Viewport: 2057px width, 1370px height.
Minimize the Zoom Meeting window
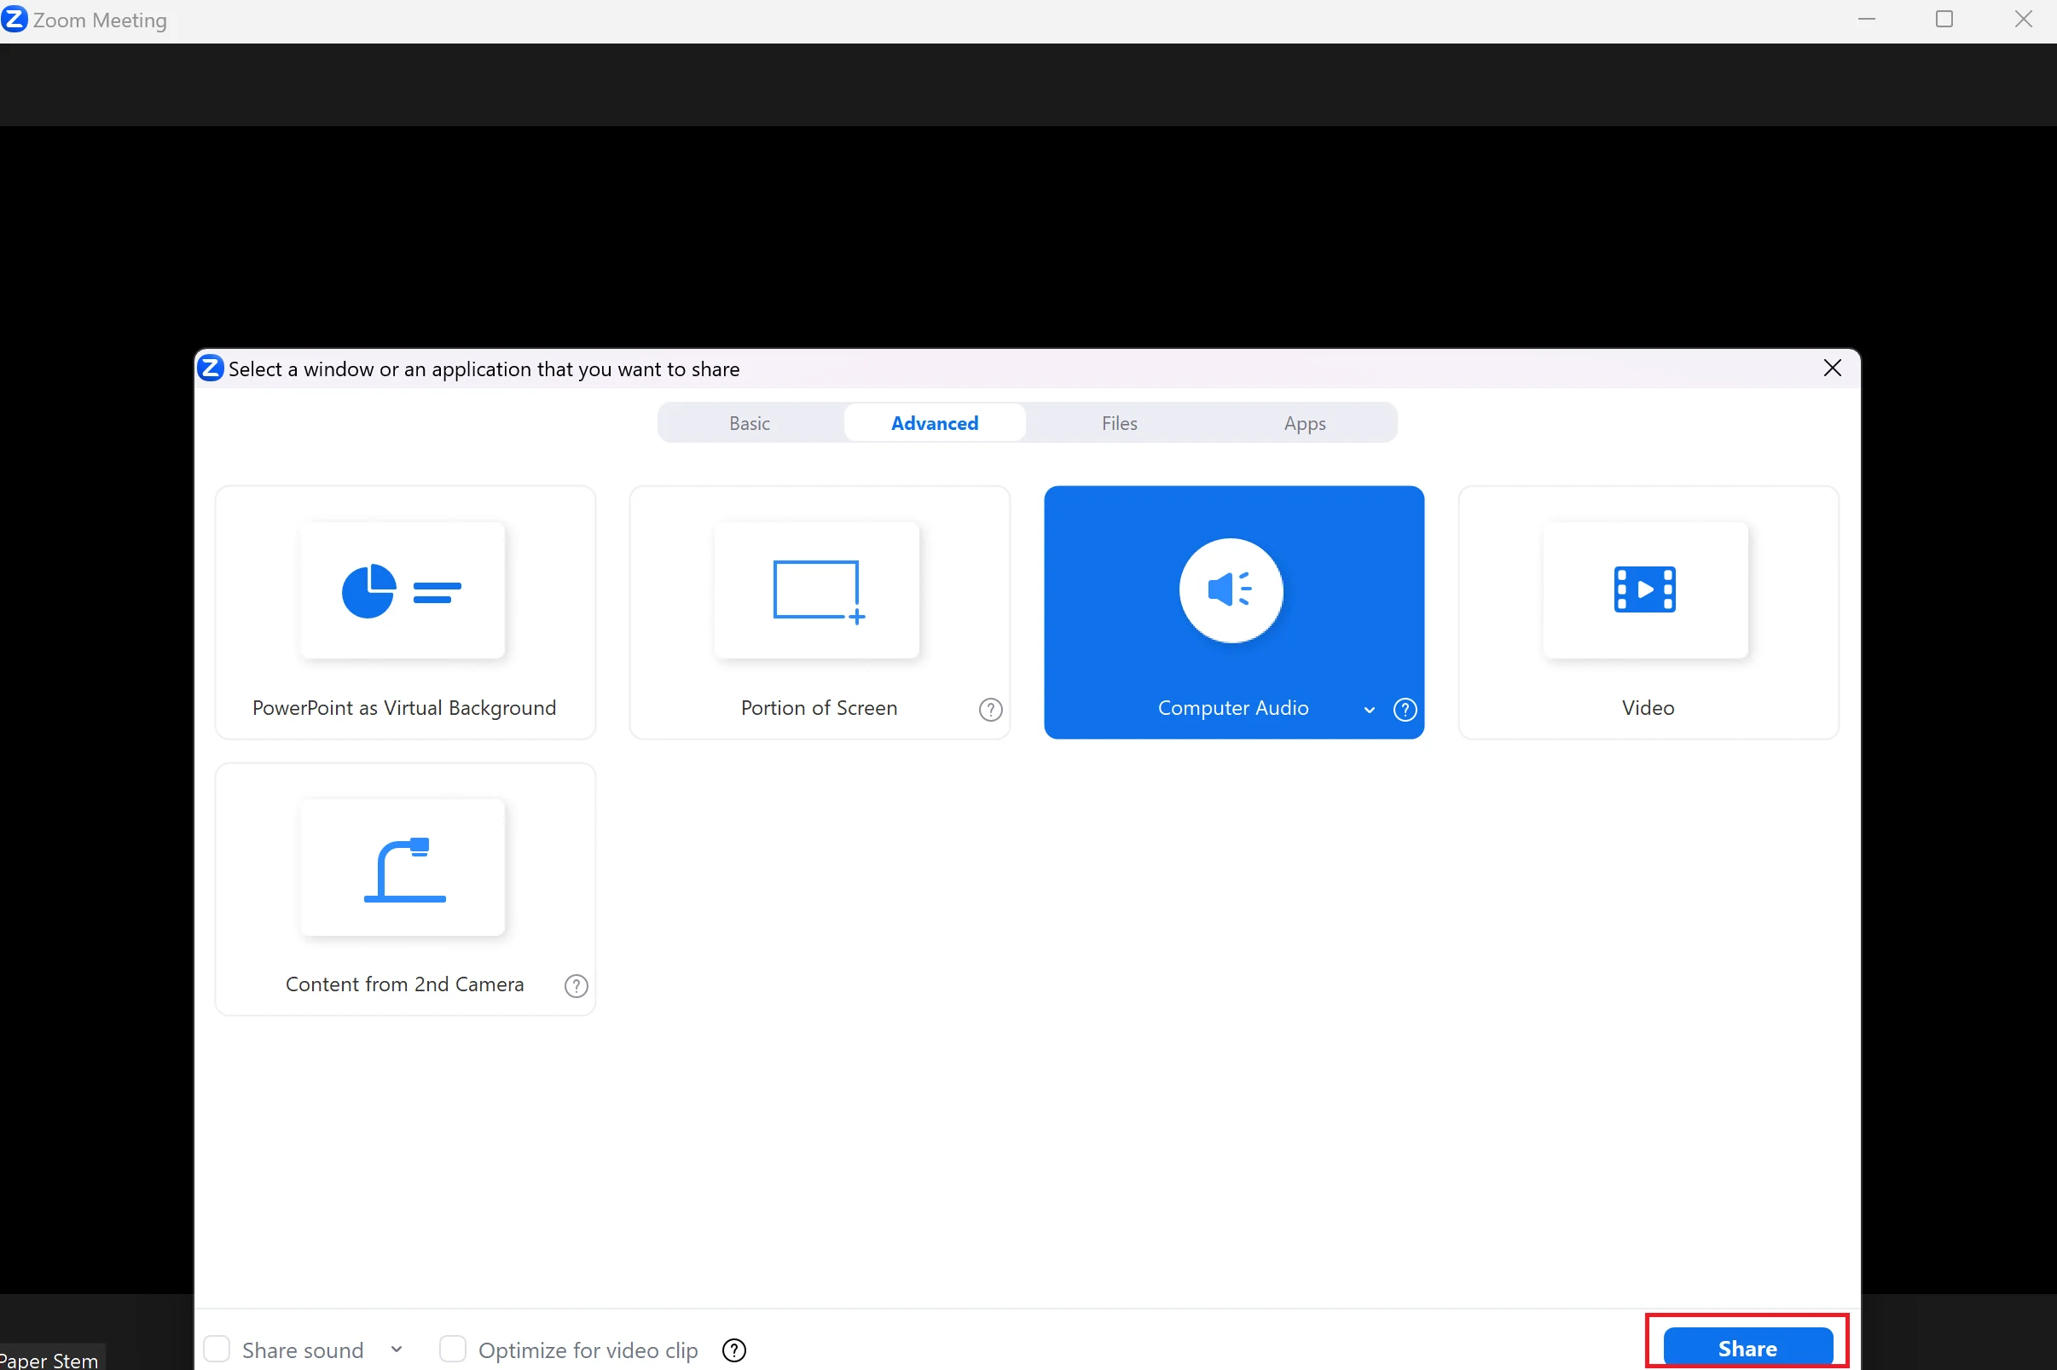tap(1867, 20)
